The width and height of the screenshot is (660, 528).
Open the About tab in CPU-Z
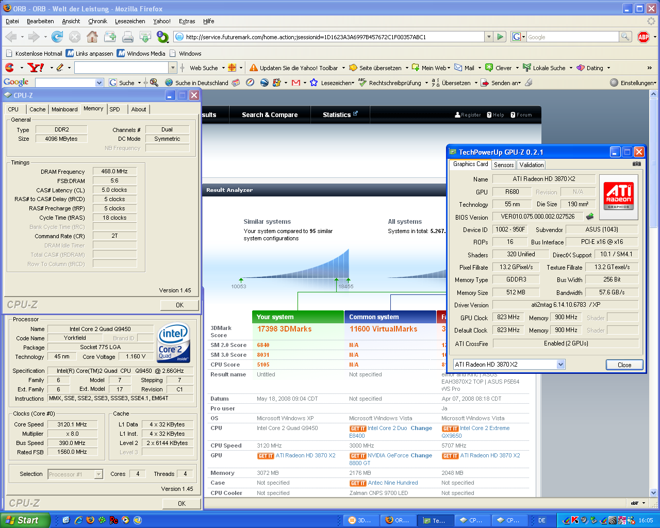pyautogui.click(x=138, y=109)
